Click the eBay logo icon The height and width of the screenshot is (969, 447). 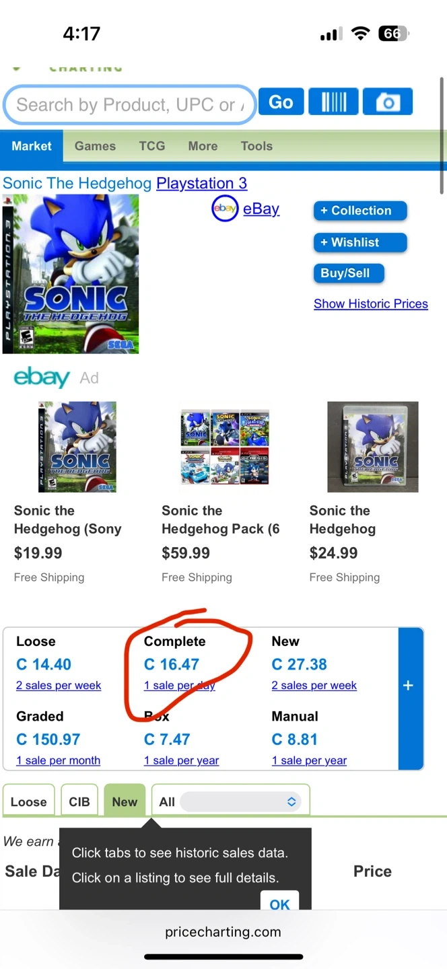225,209
